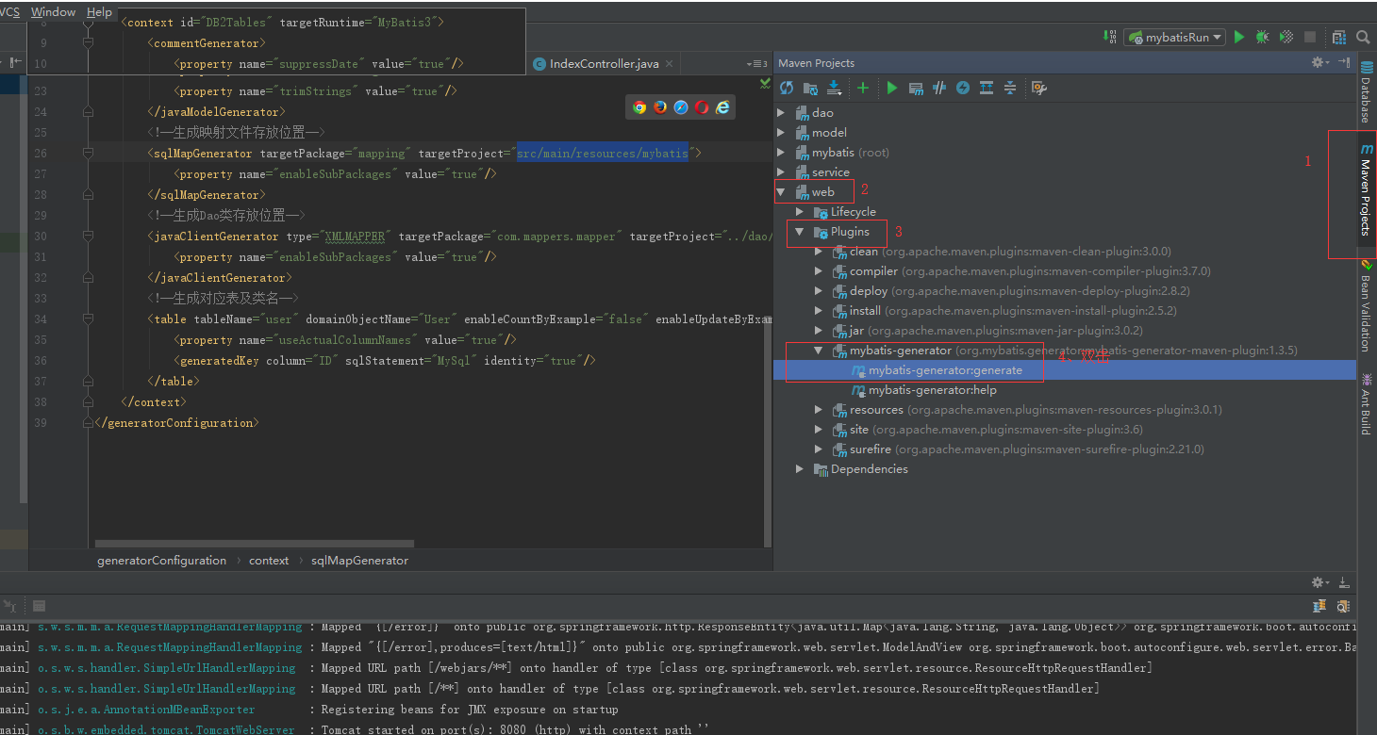
Task: Click the Stop process square icon
Action: [1310, 37]
